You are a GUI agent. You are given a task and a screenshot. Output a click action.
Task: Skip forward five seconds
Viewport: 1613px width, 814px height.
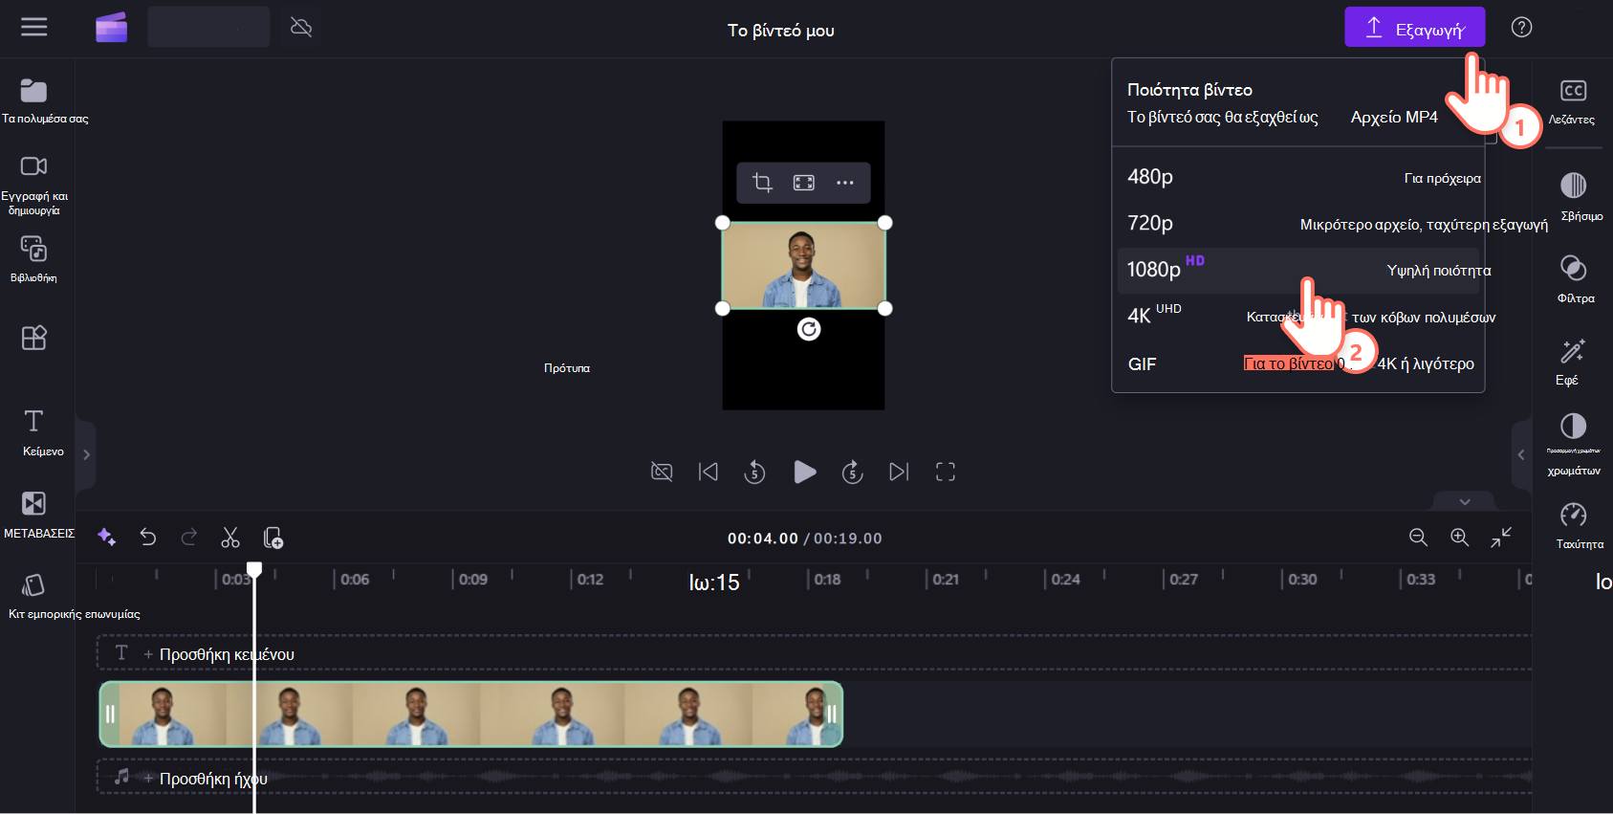(x=852, y=472)
